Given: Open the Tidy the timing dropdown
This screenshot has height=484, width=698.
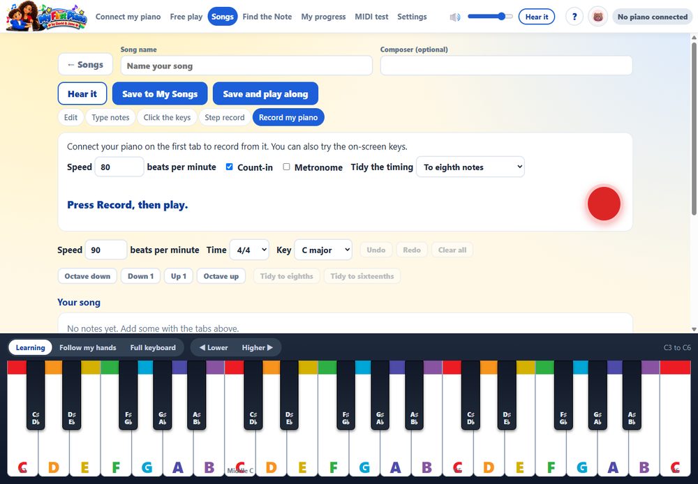Looking at the screenshot, I should click(x=470, y=167).
